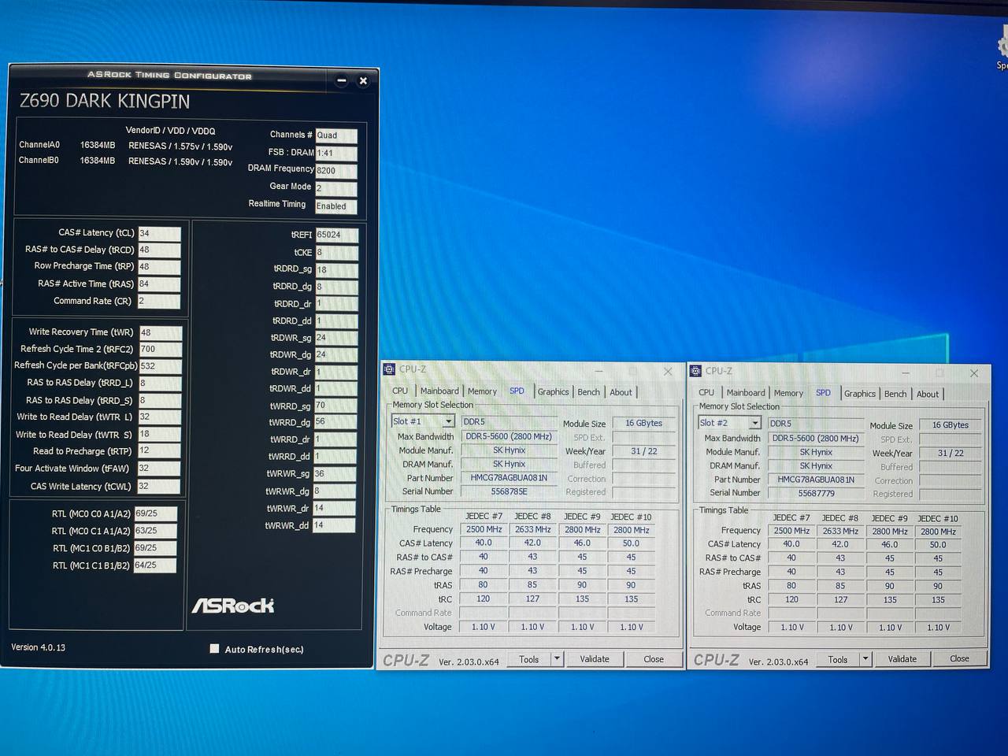Image resolution: width=1008 pixels, height=756 pixels.
Task: Click the CPU-Z title bar icon in Slot #1 window
Action: point(389,369)
